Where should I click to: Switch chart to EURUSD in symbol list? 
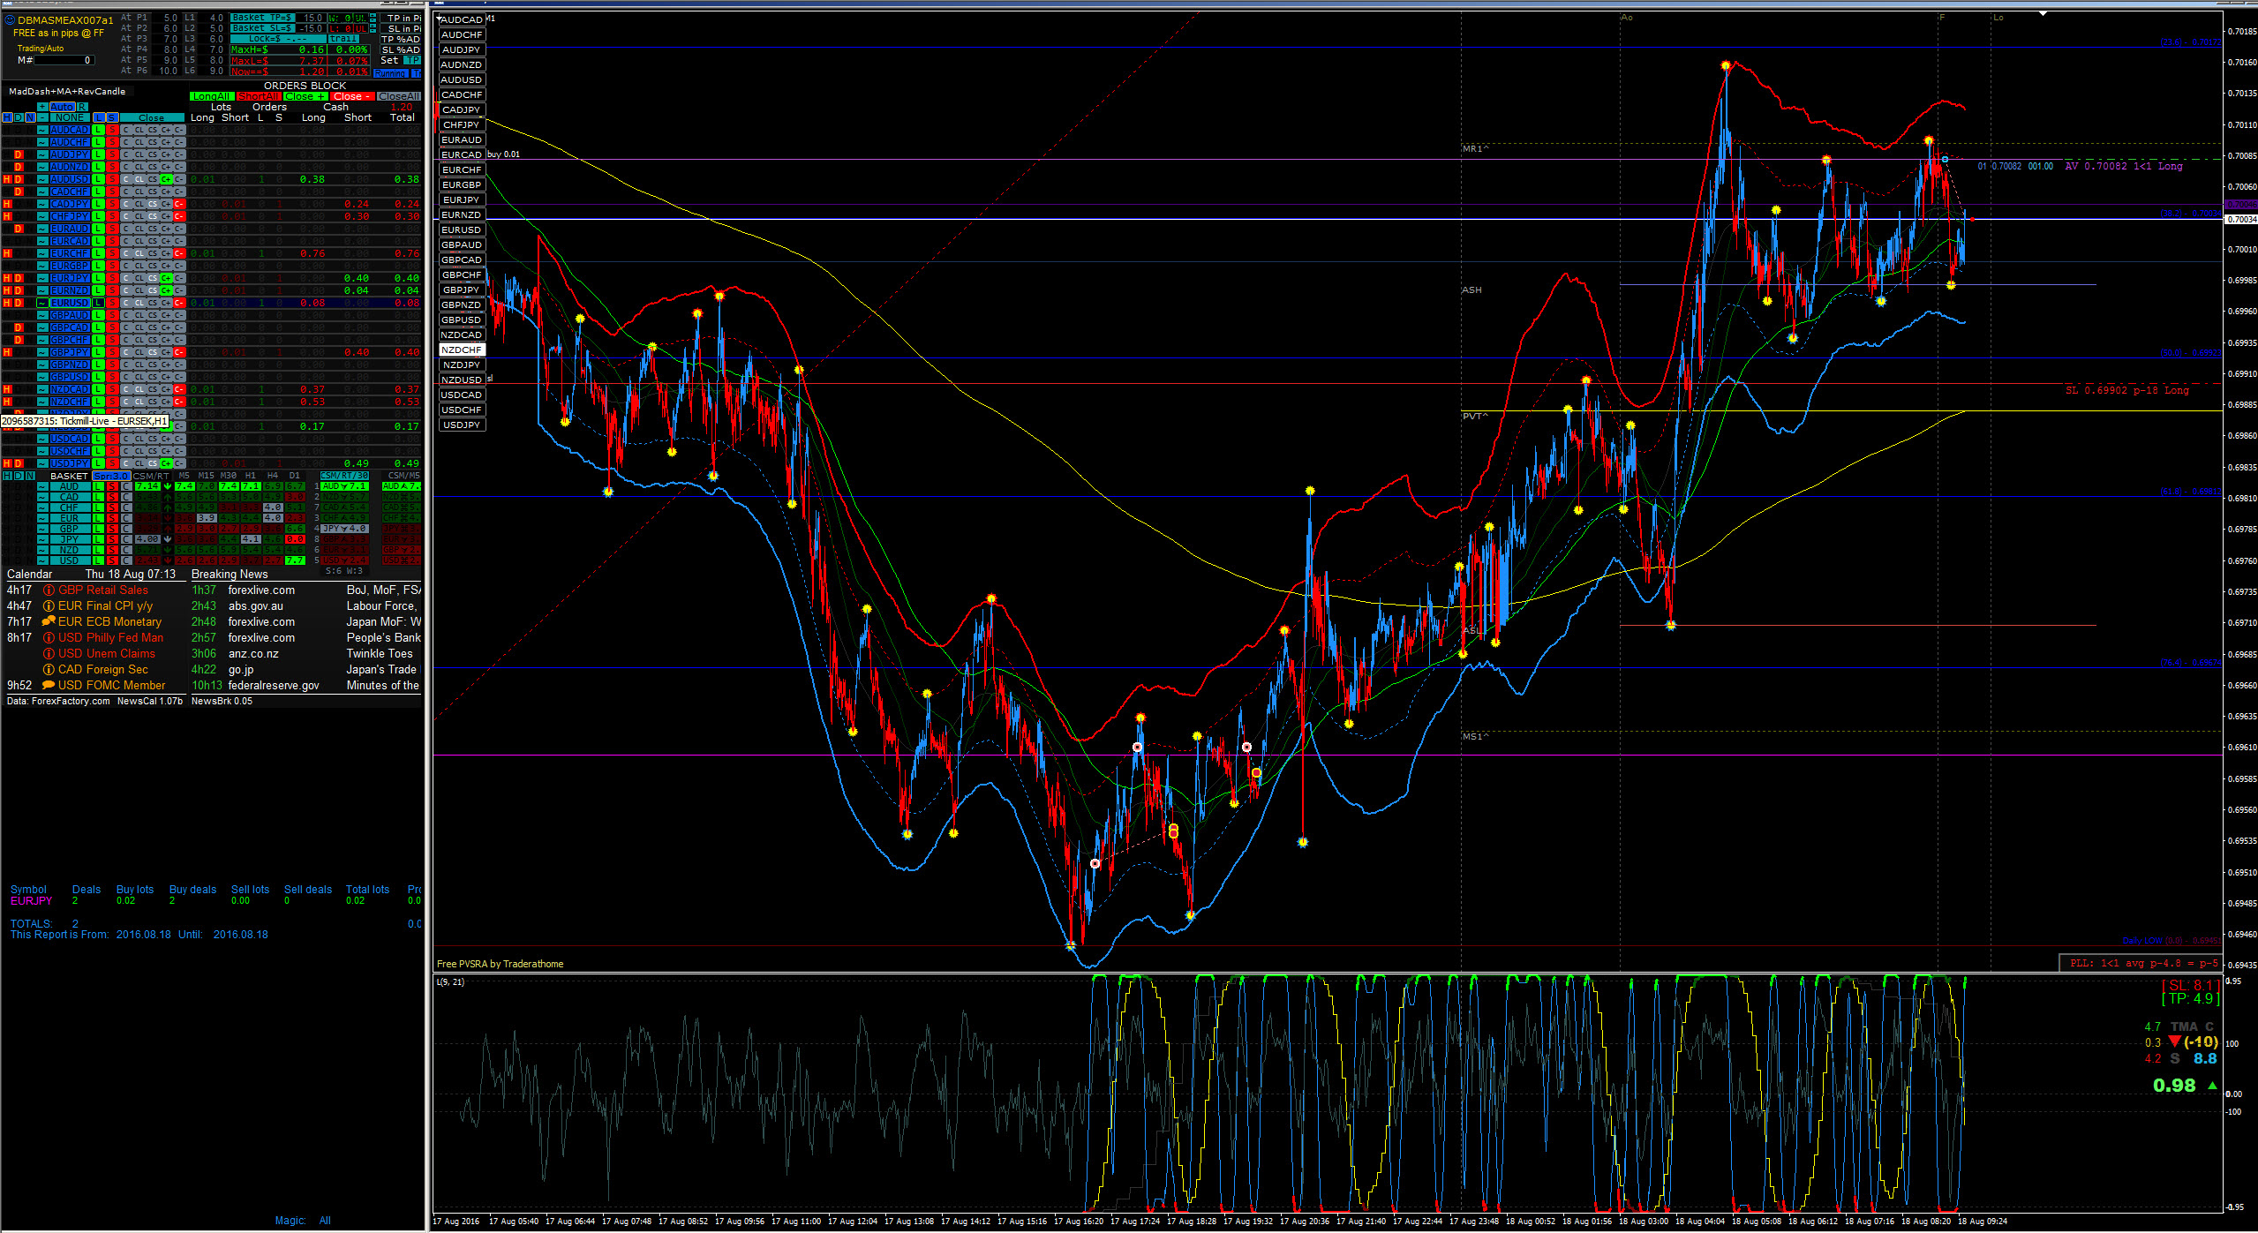[x=462, y=229]
